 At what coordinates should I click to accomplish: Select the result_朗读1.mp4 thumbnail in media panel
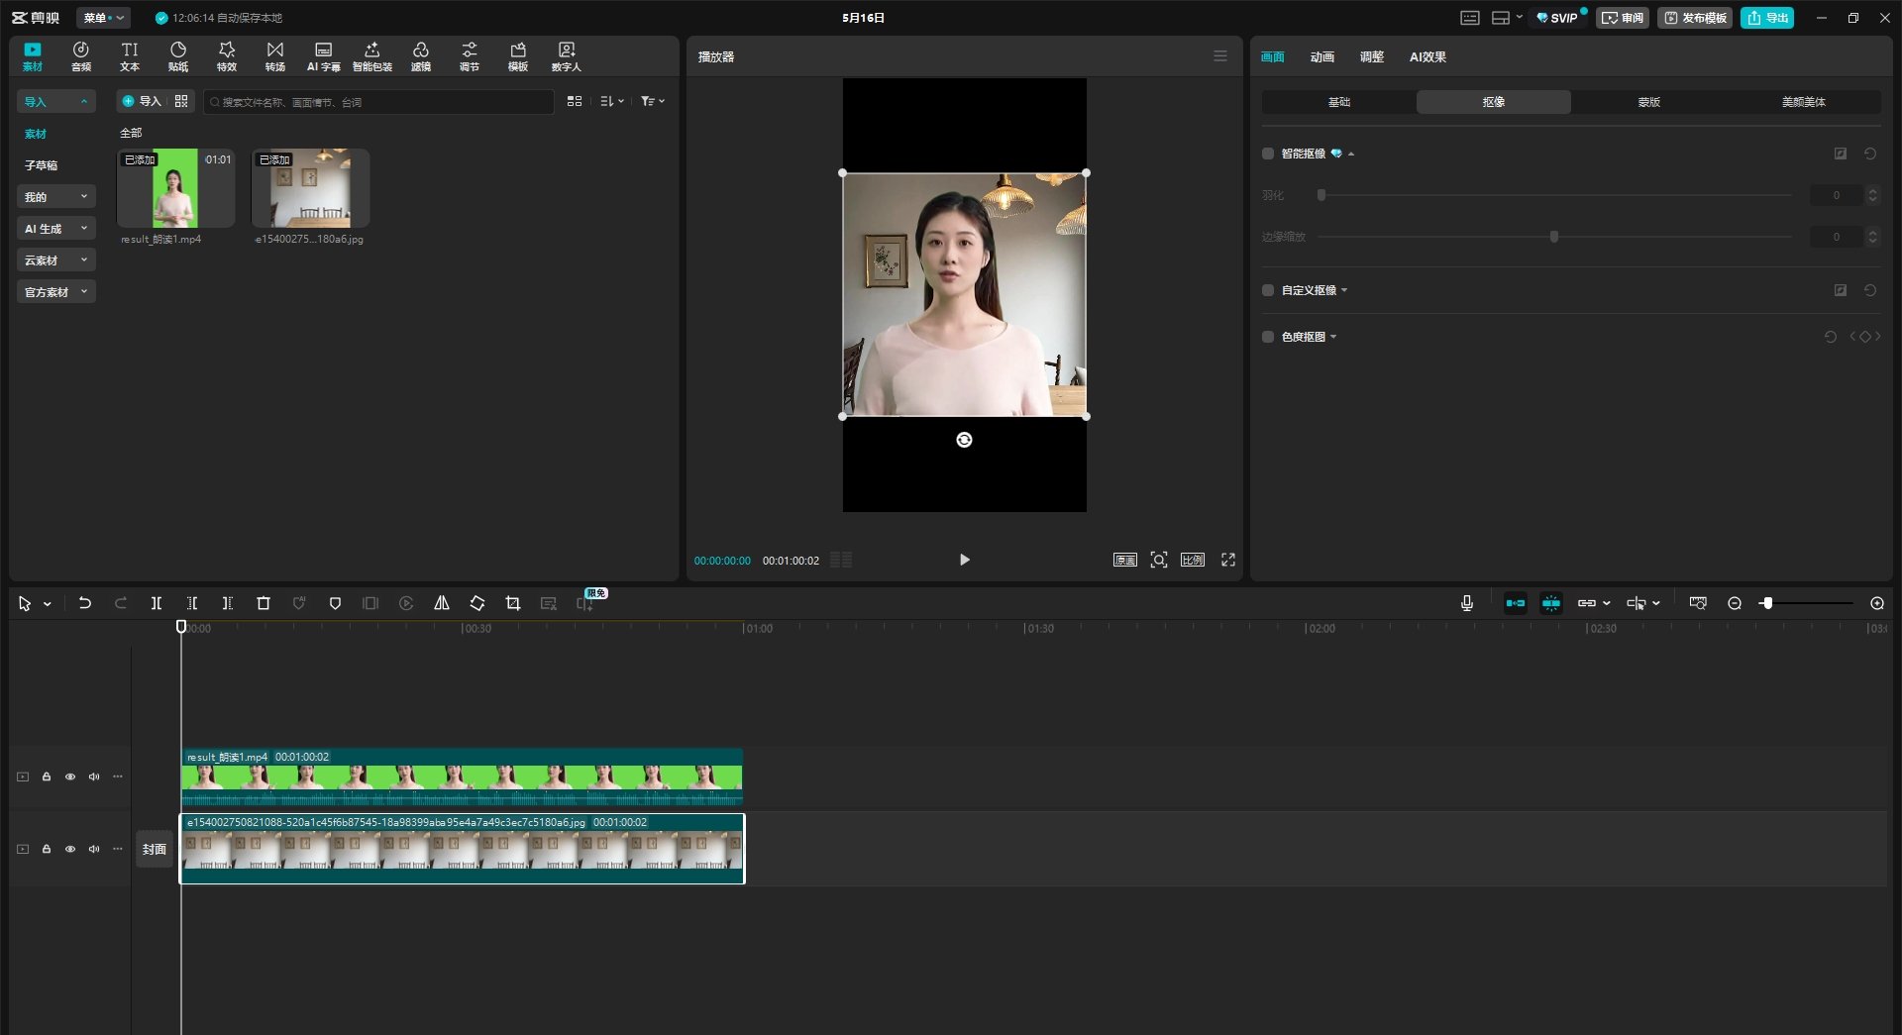[x=175, y=188]
